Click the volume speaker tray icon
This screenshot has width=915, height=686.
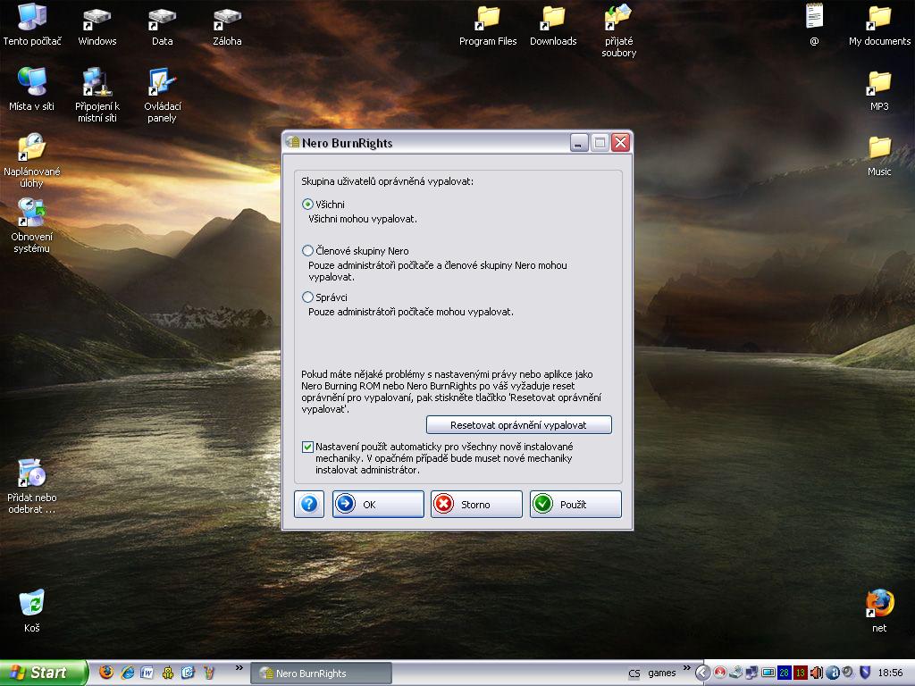816,673
